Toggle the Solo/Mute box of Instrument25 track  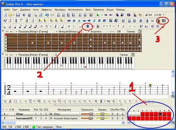tap(12, 119)
